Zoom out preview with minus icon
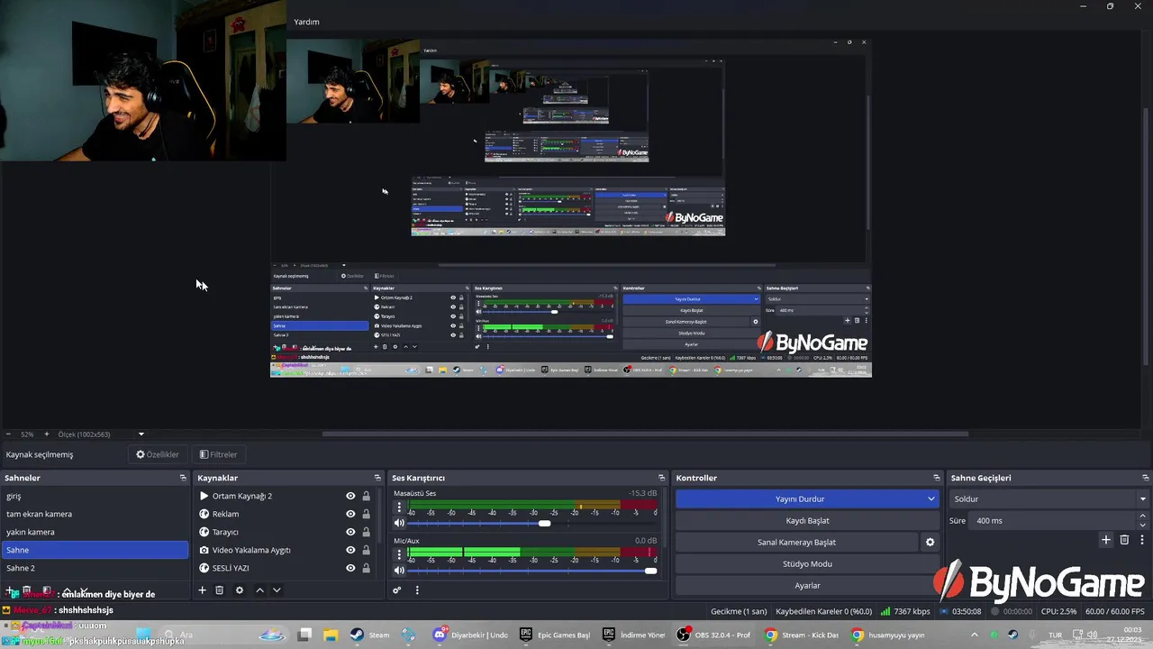 pos(7,434)
